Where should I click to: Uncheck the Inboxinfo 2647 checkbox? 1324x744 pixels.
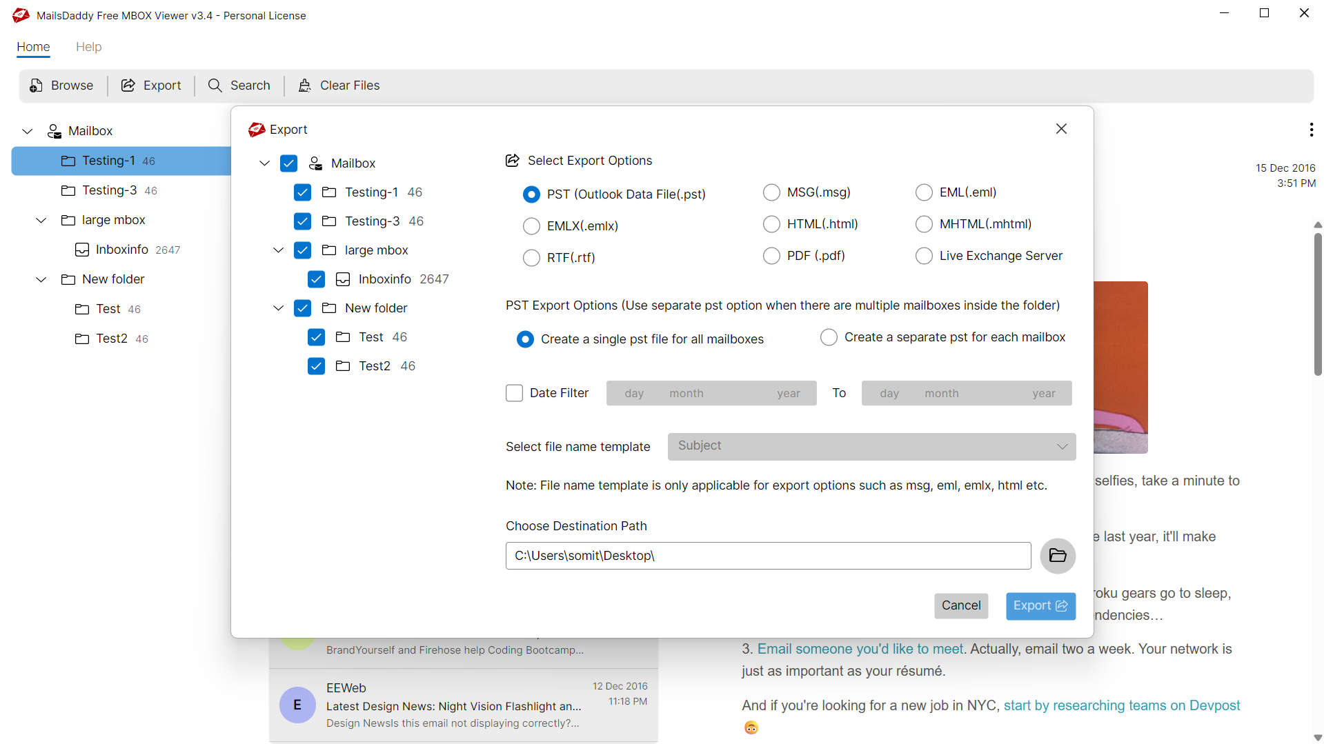(x=316, y=279)
